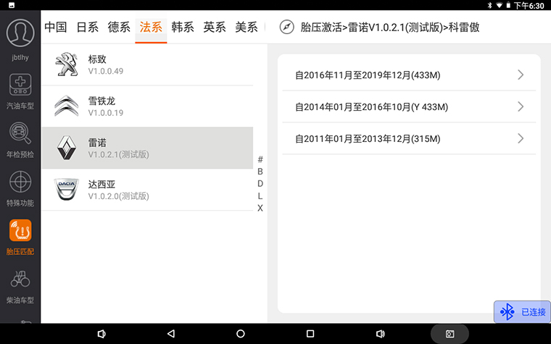551x344 pixels.
Task: Choose the 雪铁龙 brand name
Action: [101, 101]
